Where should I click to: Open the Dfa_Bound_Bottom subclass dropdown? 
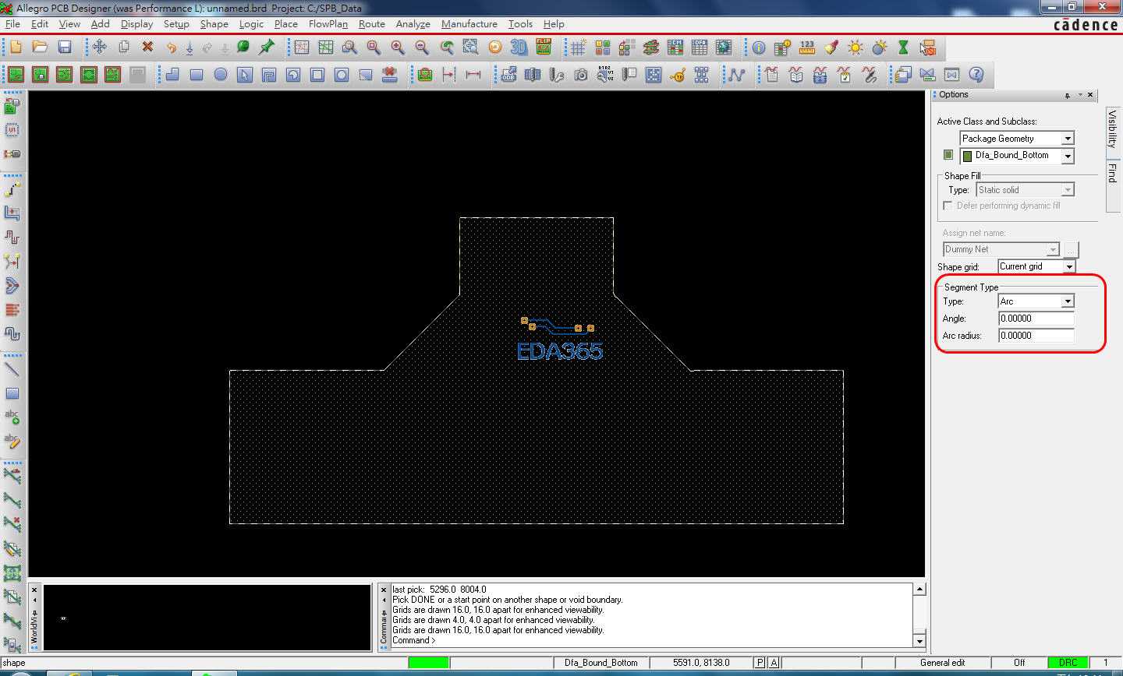coord(1068,156)
